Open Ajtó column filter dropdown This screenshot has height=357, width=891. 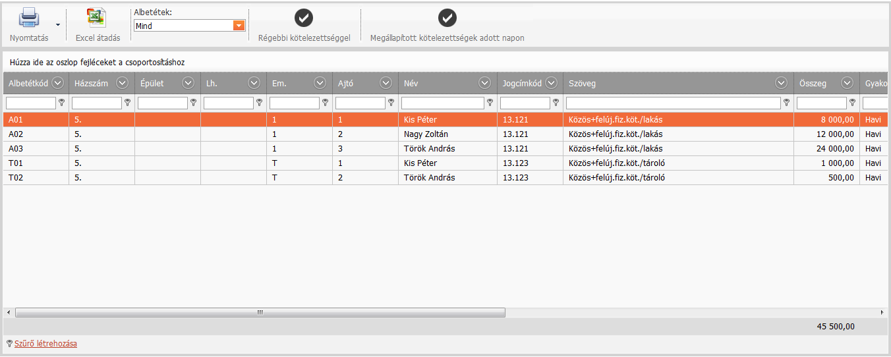point(386,83)
